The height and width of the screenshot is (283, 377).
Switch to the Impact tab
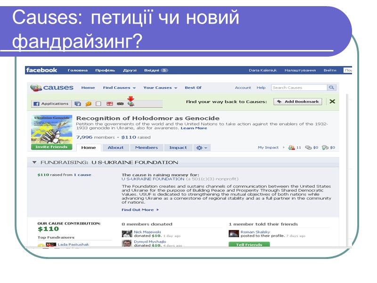178,148
